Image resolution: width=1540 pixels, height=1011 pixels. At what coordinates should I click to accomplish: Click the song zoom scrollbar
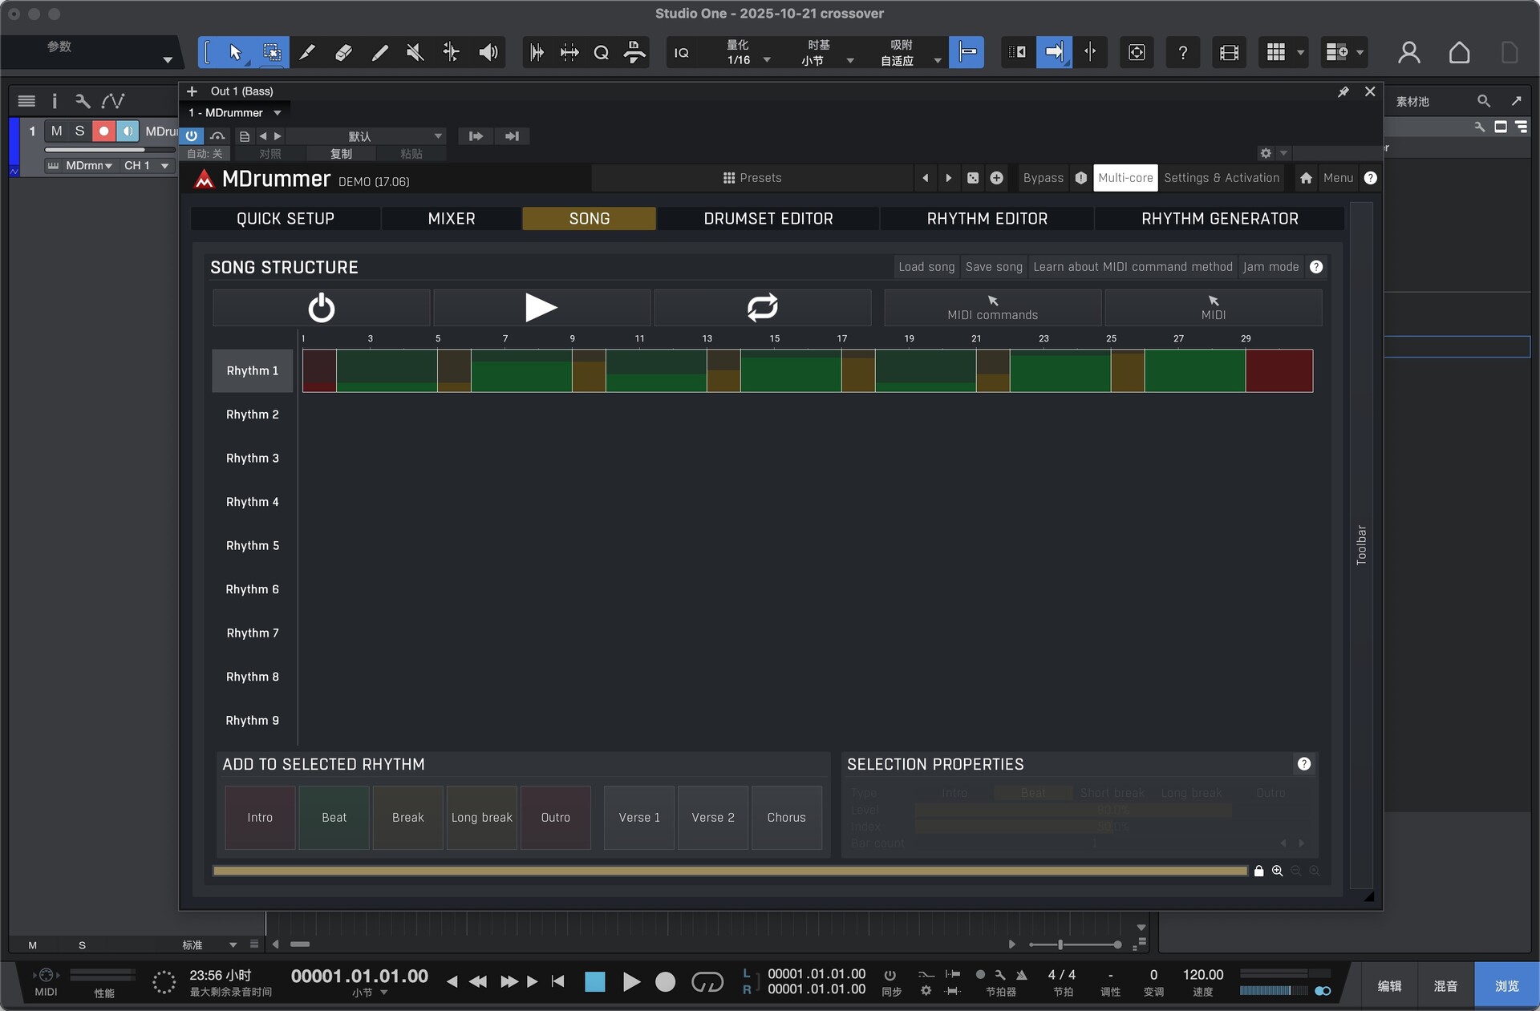pyautogui.click(x=729, y=871)
